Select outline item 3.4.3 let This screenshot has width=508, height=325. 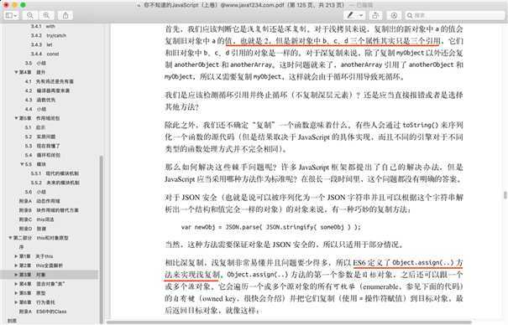[x=41, y=44]
